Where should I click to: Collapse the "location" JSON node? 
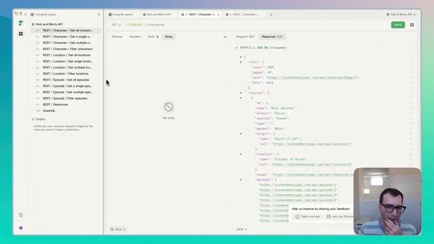click(x=241, y=155)
